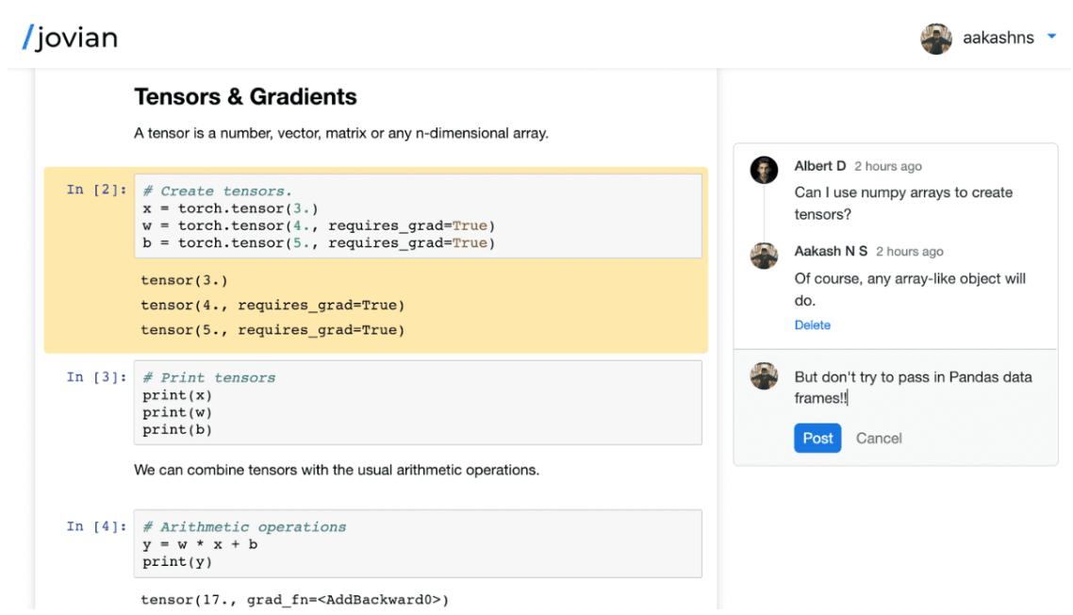
Task: Delete Aakash N S's comment
Action: pyautogui.click(x=812, y=325)
